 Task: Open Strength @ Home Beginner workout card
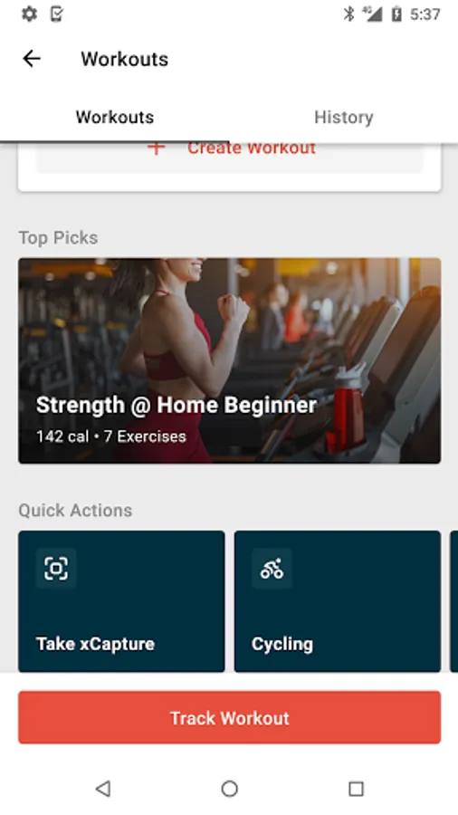click(x=230, y=360)
